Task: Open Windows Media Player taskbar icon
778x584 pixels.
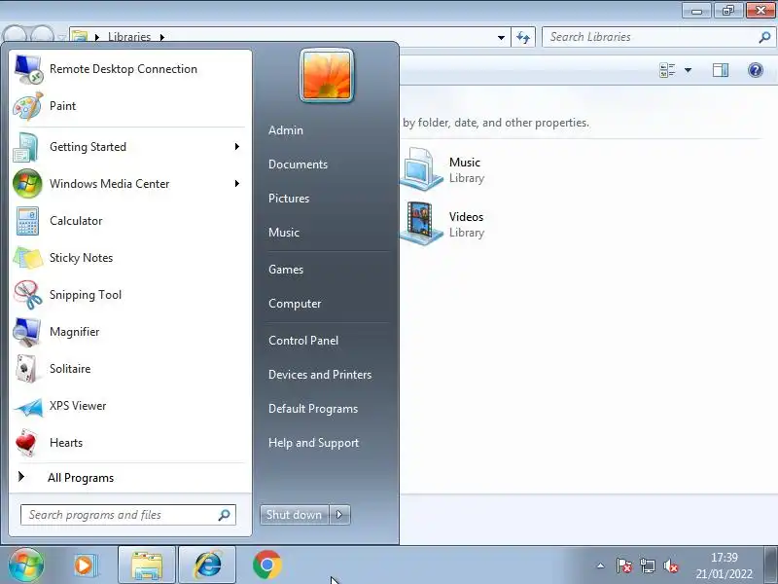Action: (x=85, y=566)
